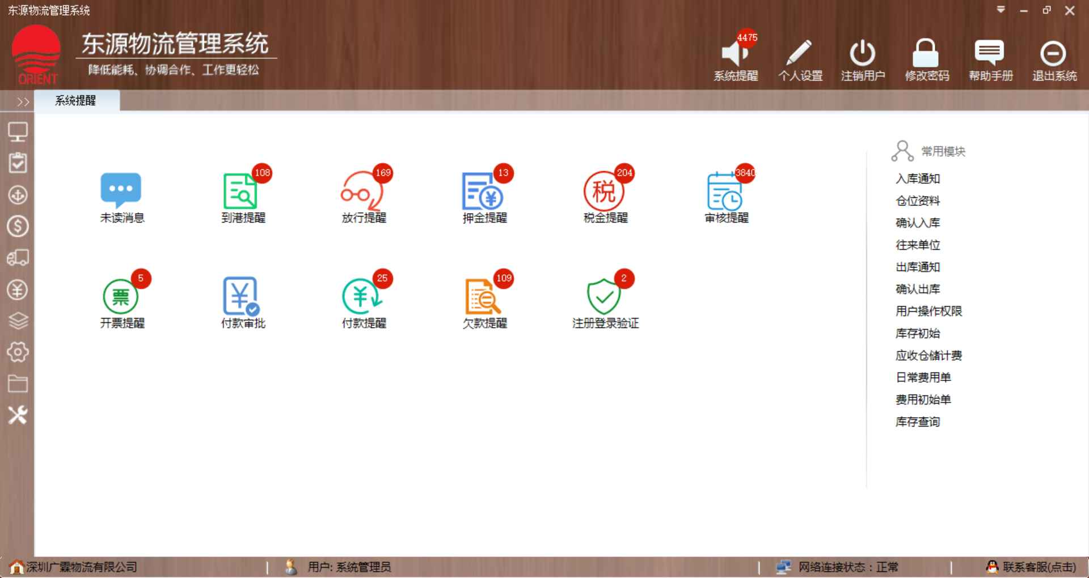Click the monitor icon in left sidebar
1089x578 pixels.
pos(18,132)
